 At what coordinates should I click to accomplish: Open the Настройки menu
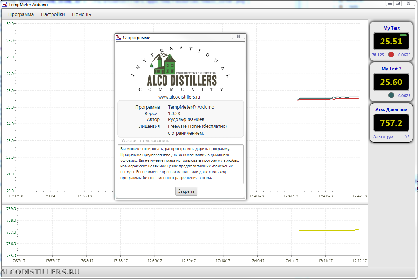click(53, 14)
